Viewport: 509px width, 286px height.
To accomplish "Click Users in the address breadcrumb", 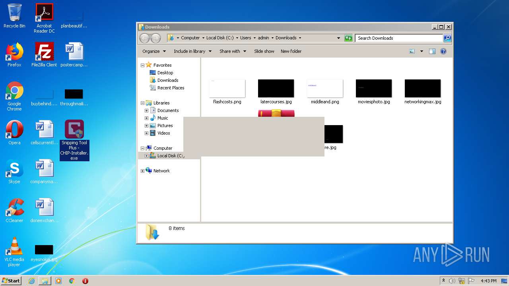I will coord(245,38).
